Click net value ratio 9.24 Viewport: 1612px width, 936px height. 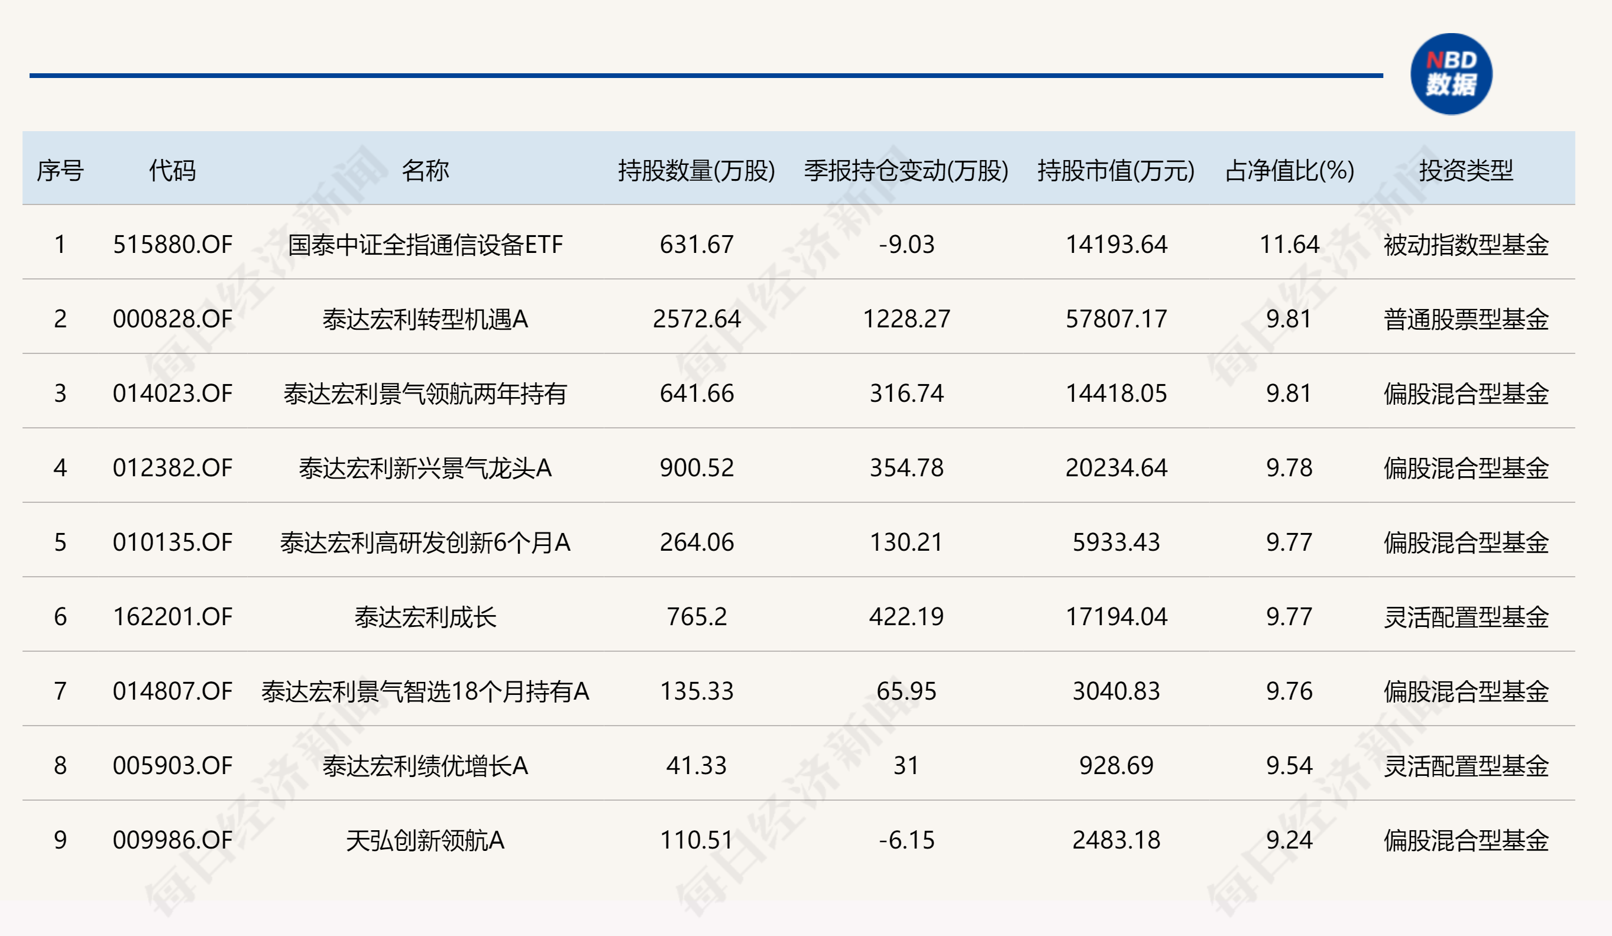tap(1290, 841)
